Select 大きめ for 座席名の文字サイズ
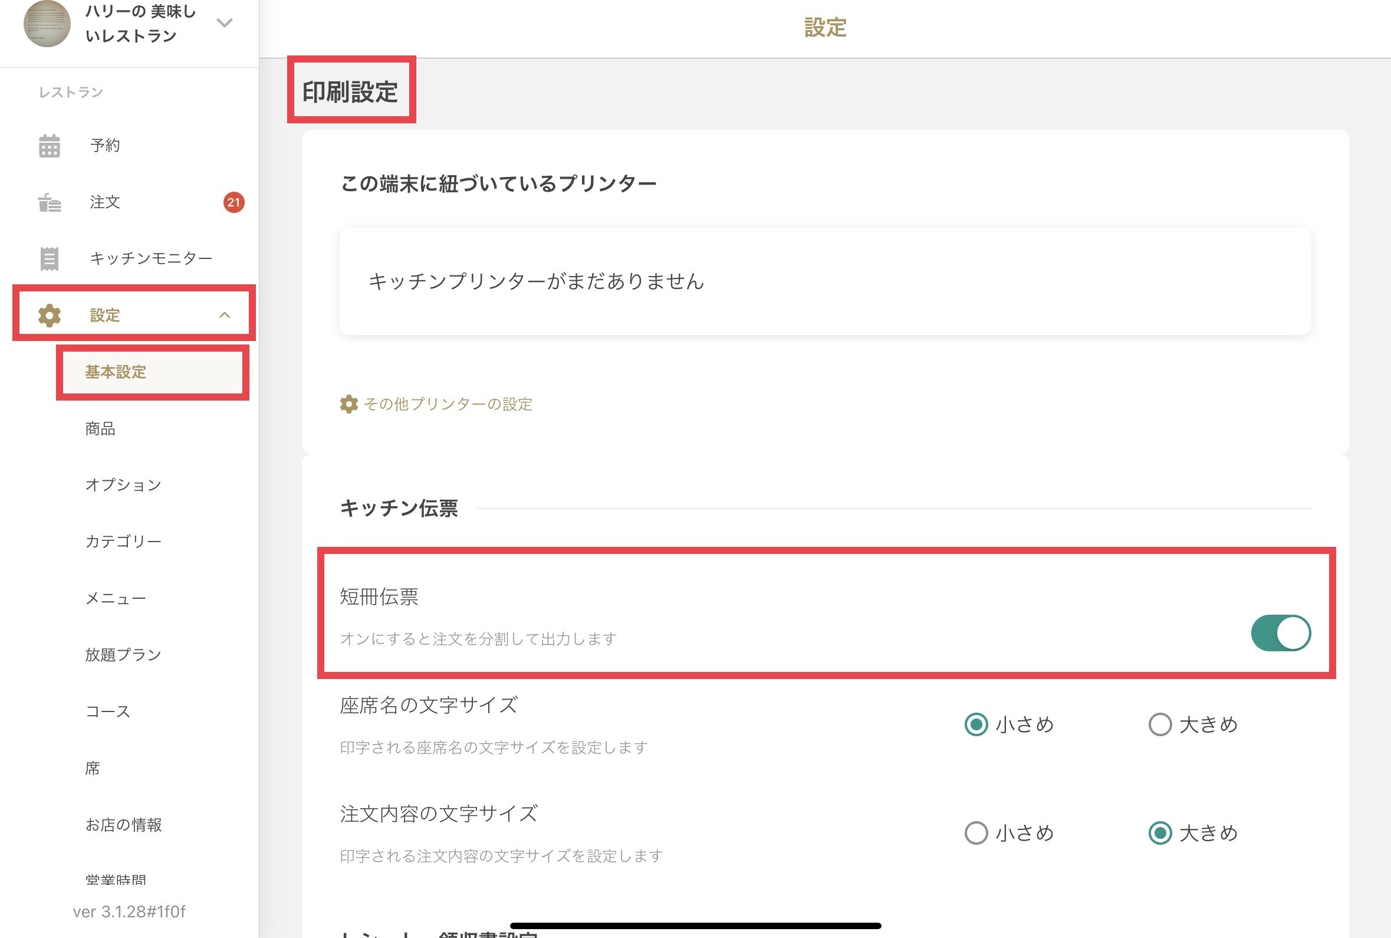This screenshot has height=938, width=1391. (1160, 724)
